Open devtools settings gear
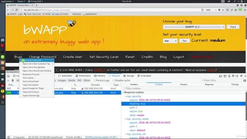 (x=233, y=76)
